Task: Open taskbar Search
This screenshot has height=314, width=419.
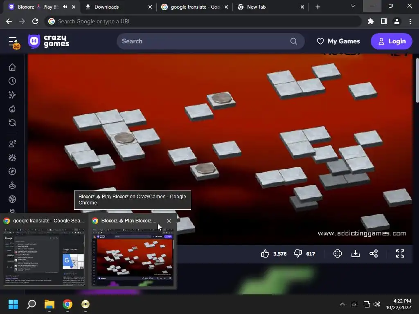Action: (x=31, y=304)
